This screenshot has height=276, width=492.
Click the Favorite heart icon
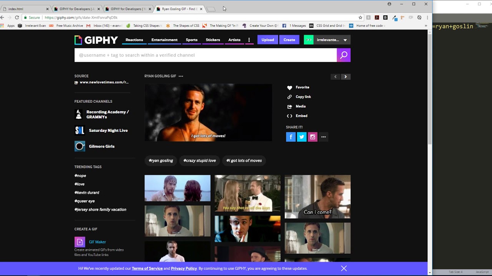(x=289, y=87)
